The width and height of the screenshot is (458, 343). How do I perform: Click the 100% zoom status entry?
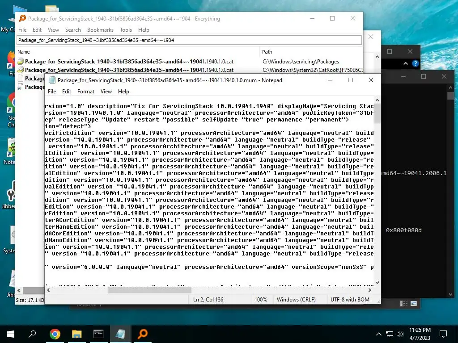[261, 300]
